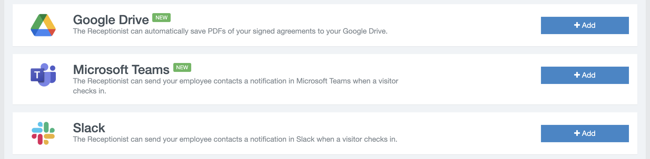The width and height of the screenshot is (650, 159).
Task: Click the Slack description text
Action: pyautogui.click(x=235, y=139)
